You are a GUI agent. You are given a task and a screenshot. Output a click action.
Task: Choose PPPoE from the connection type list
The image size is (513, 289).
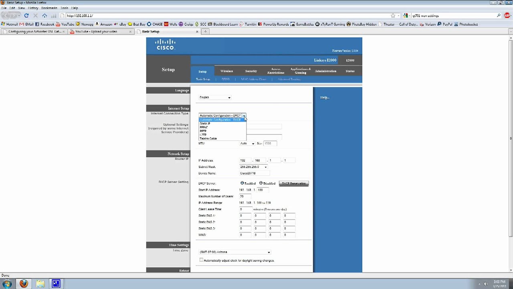tap(204, 127)
